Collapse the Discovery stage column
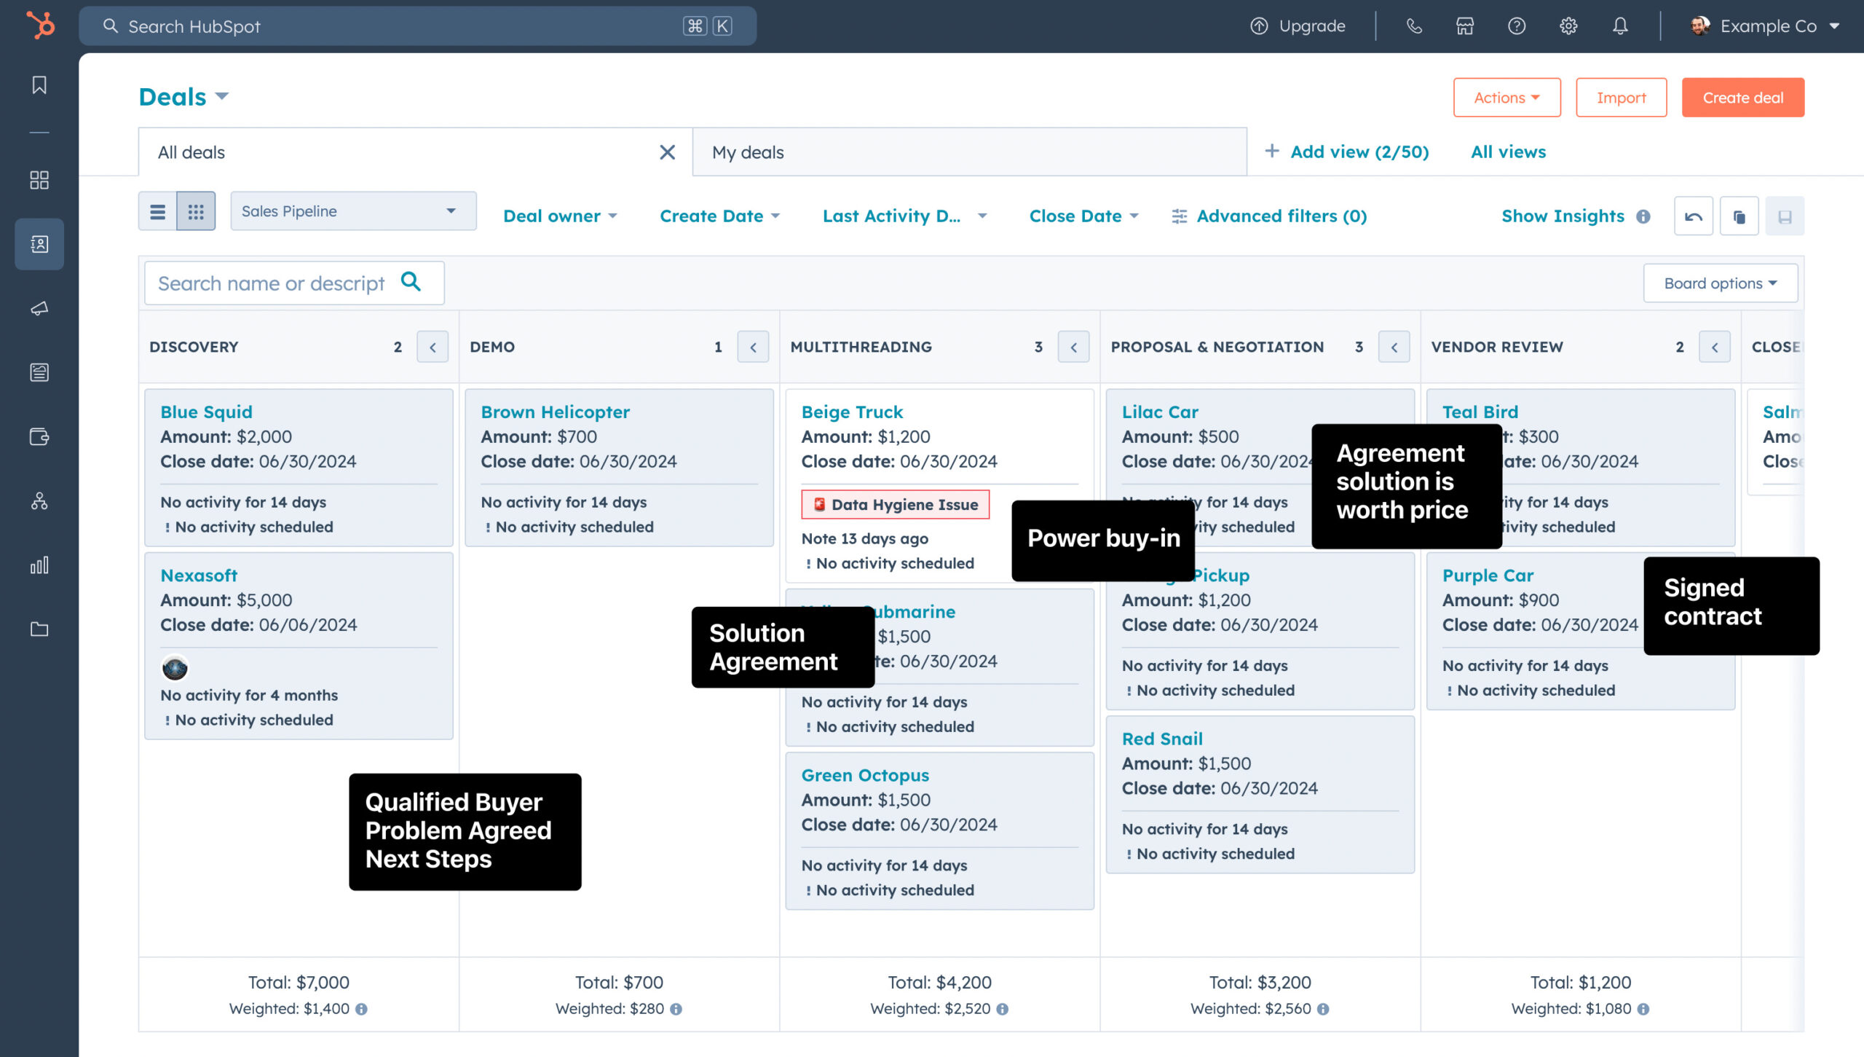This screenshot has width=1864, height=1057. (x=433, y=347)
